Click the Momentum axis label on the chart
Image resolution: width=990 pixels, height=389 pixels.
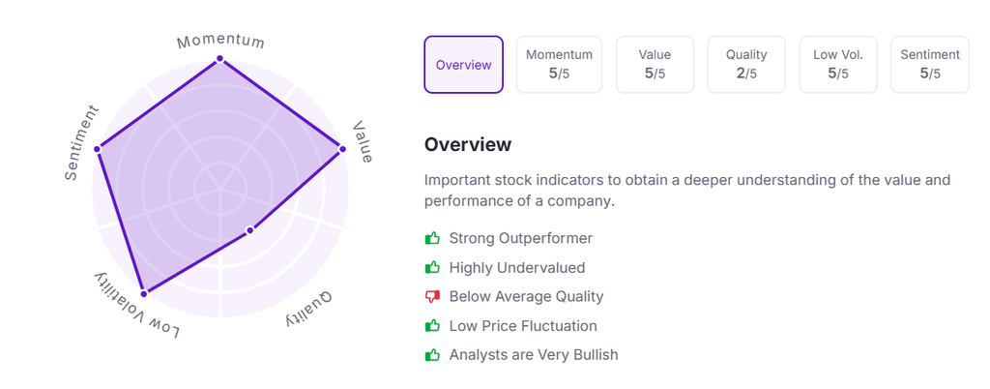pyautogui.click(x=220, y=41)
